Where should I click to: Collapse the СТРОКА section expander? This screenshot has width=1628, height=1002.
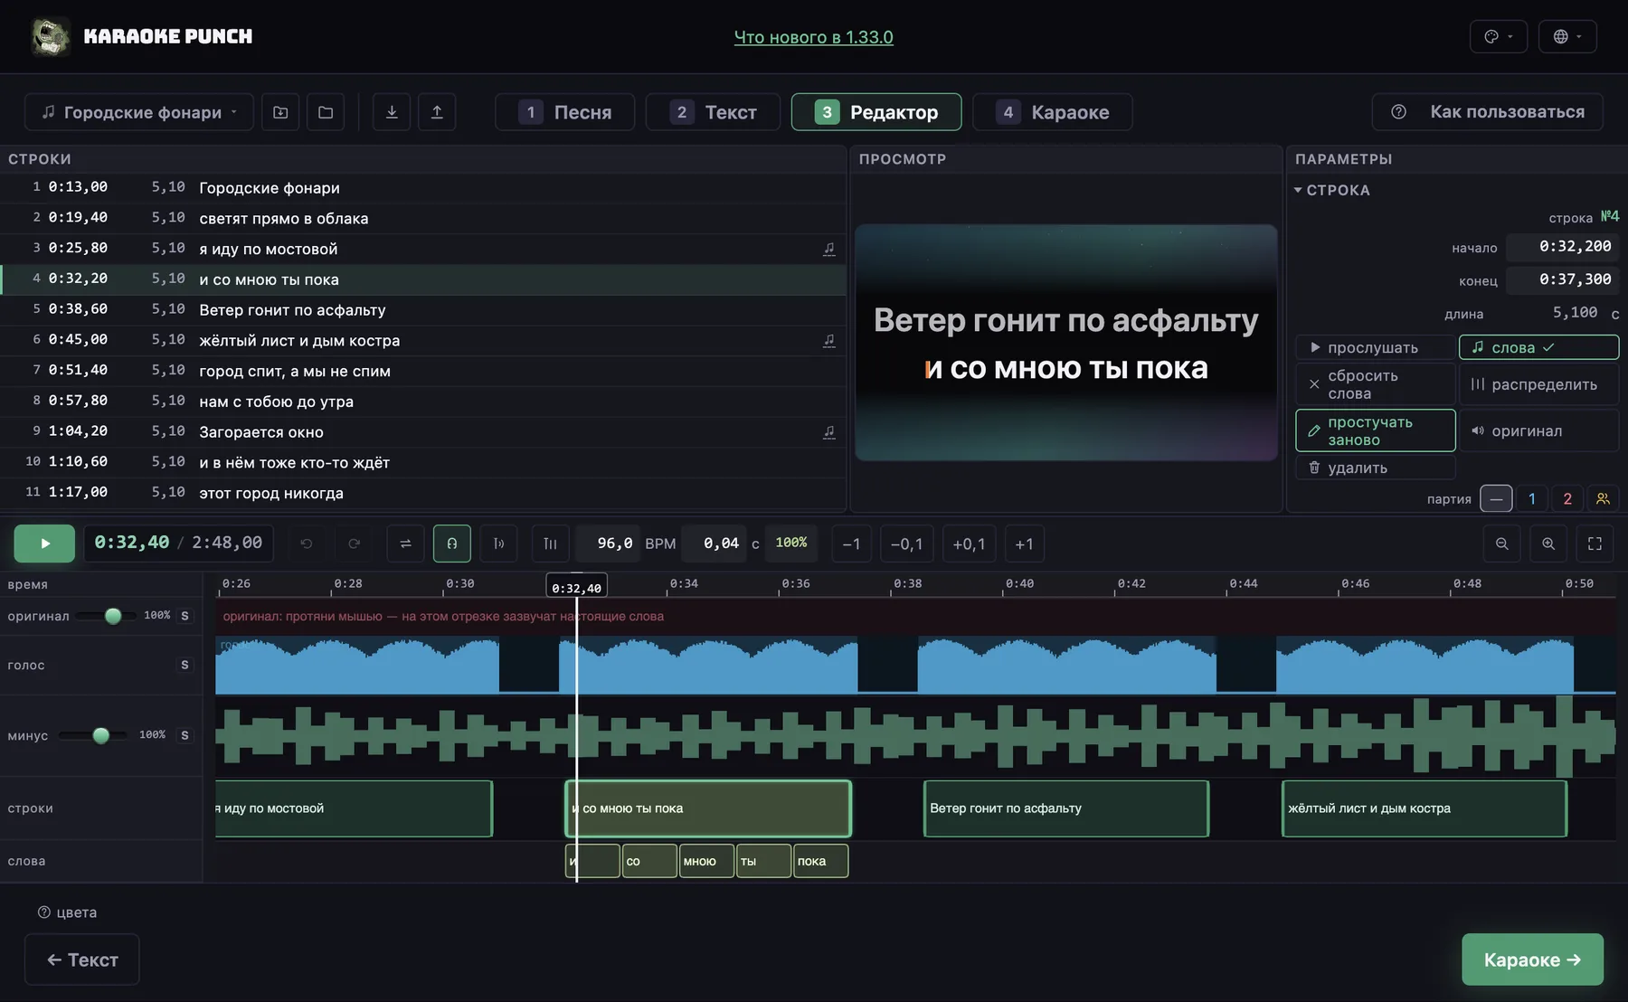pyautogui.click(x=1299, y=190)
